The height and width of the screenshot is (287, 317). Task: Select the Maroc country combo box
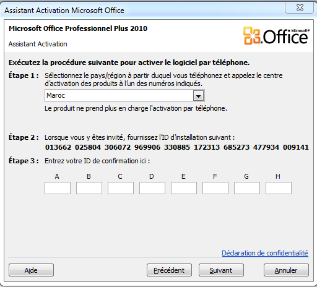pyautogui.click(x=124, y=96)
